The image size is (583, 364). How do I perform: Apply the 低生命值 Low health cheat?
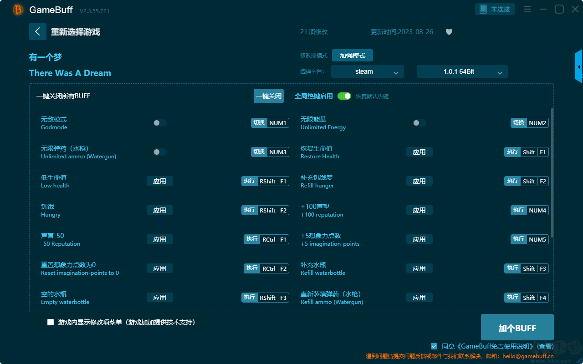pyautogui.click(x=160, y=181)
